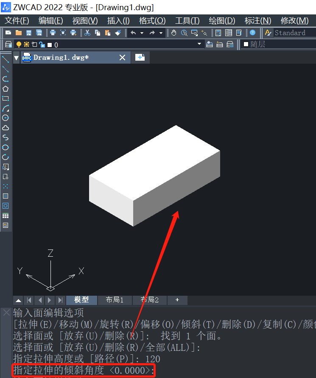Open Print Preview
This screenshot has width=316, height=378.
pyautogui.click(x=63, y=33)
